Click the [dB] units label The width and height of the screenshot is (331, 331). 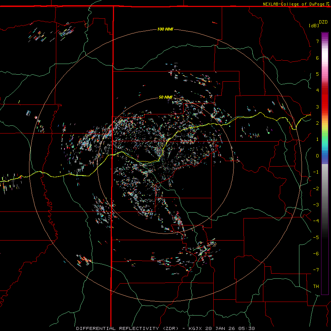coord(314,25)
